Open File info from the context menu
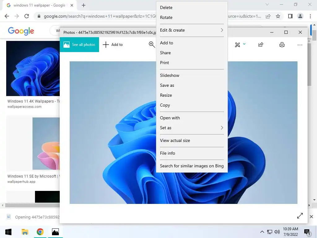 tap(192, 153)
